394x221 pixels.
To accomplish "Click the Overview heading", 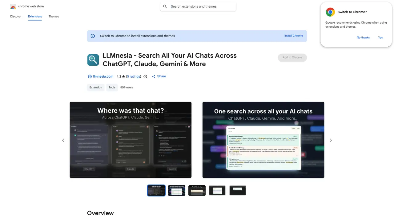I will 100,213.
